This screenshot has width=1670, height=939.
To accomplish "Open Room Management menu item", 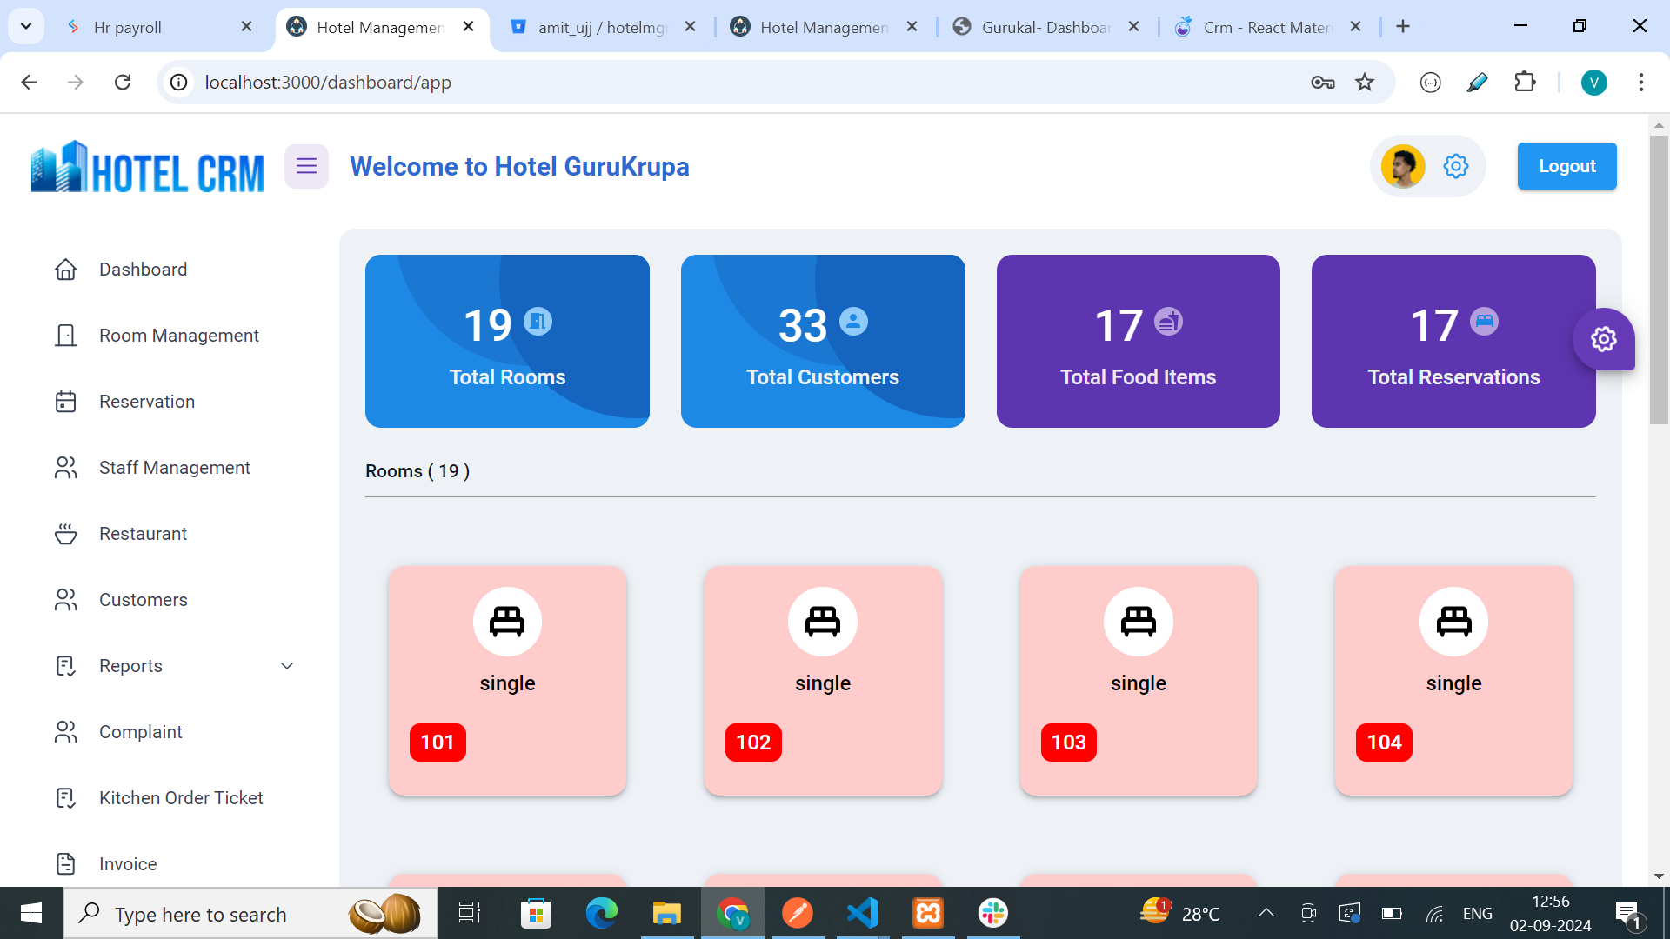I will click(x=178, y=336).
